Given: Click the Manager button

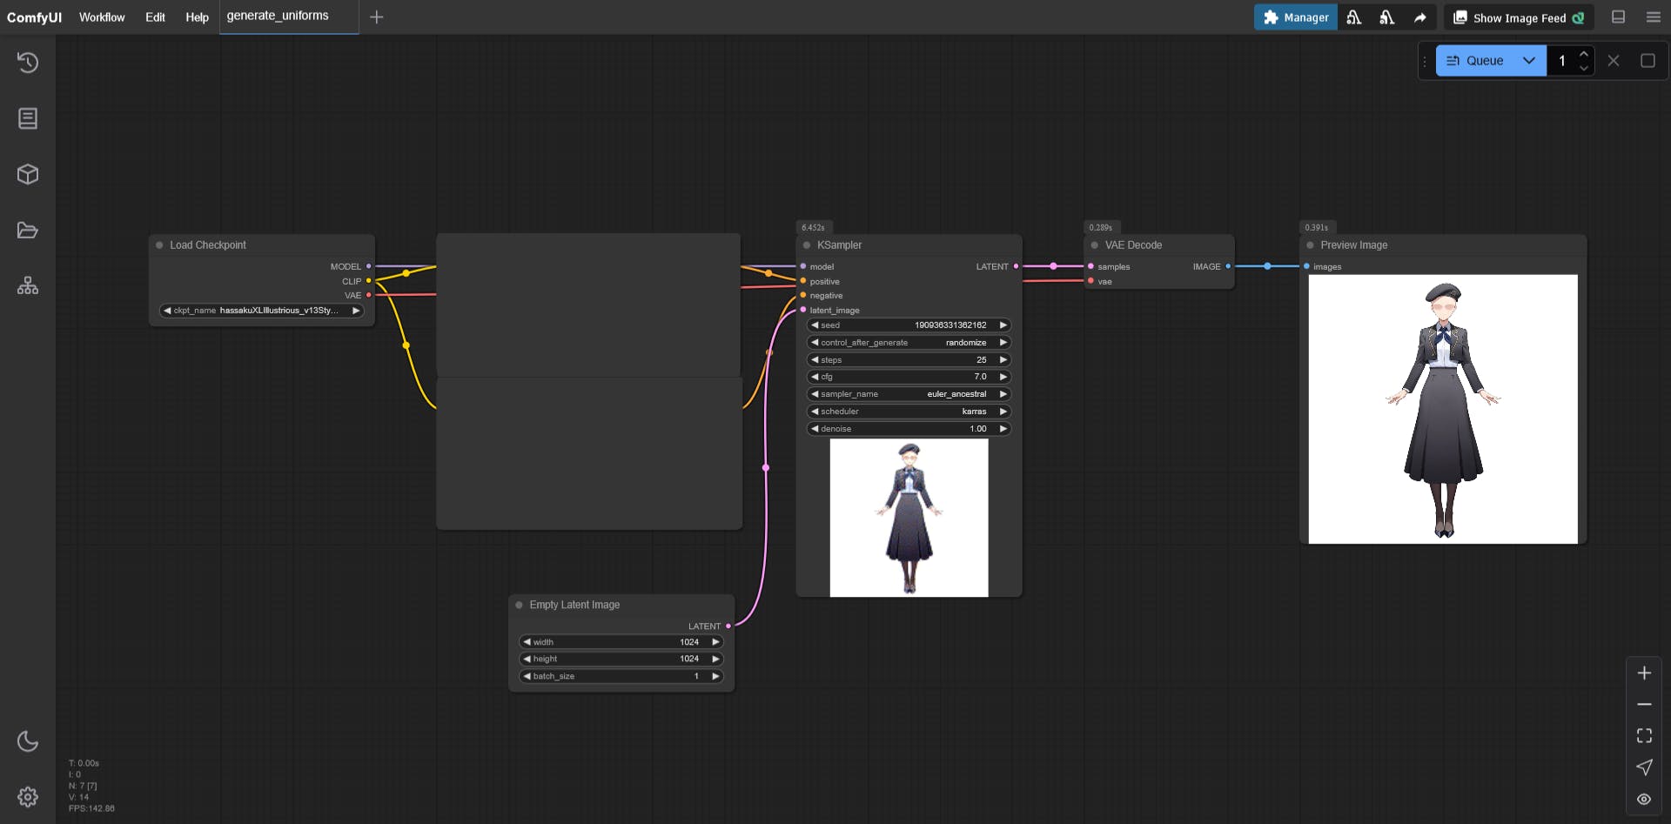Looking at the screenshot, I should 1295,17.
